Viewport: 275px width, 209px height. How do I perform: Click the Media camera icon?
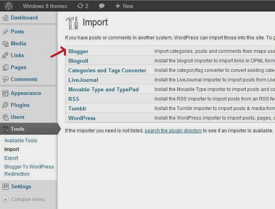[x=6, y=44]
